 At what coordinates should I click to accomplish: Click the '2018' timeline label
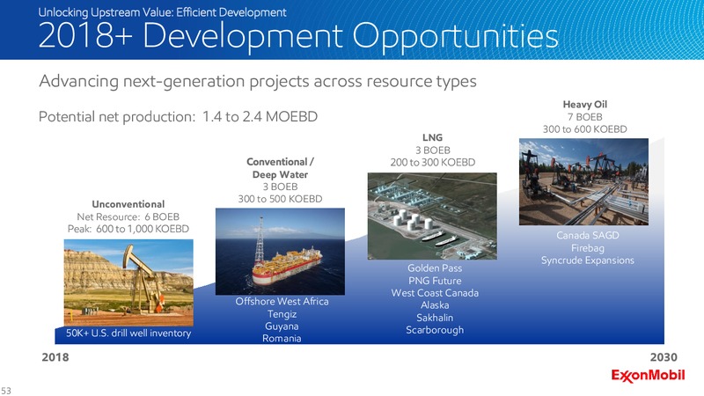click(55, 357)
